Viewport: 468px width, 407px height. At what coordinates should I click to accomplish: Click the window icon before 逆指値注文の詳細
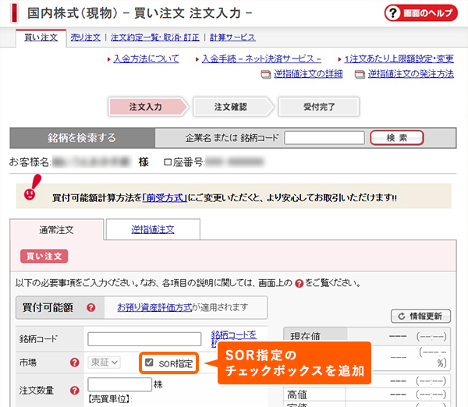coord(267,75)
